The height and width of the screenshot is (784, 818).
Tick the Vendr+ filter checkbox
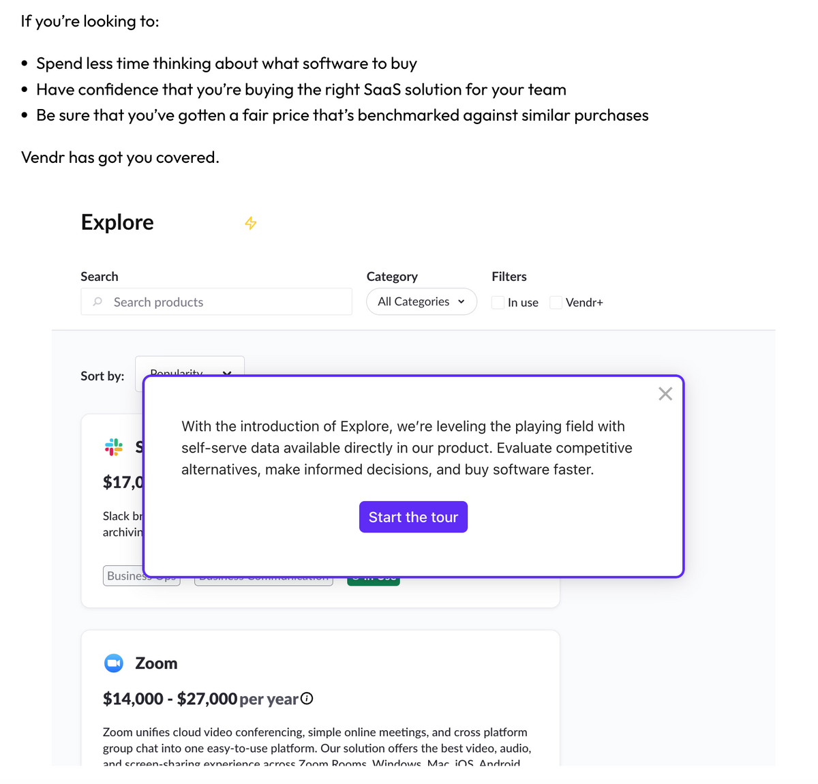[556, 302]
